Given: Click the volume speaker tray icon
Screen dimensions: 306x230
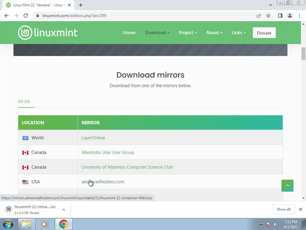Looking at the screenshot, I should click(x=276, y=224).
